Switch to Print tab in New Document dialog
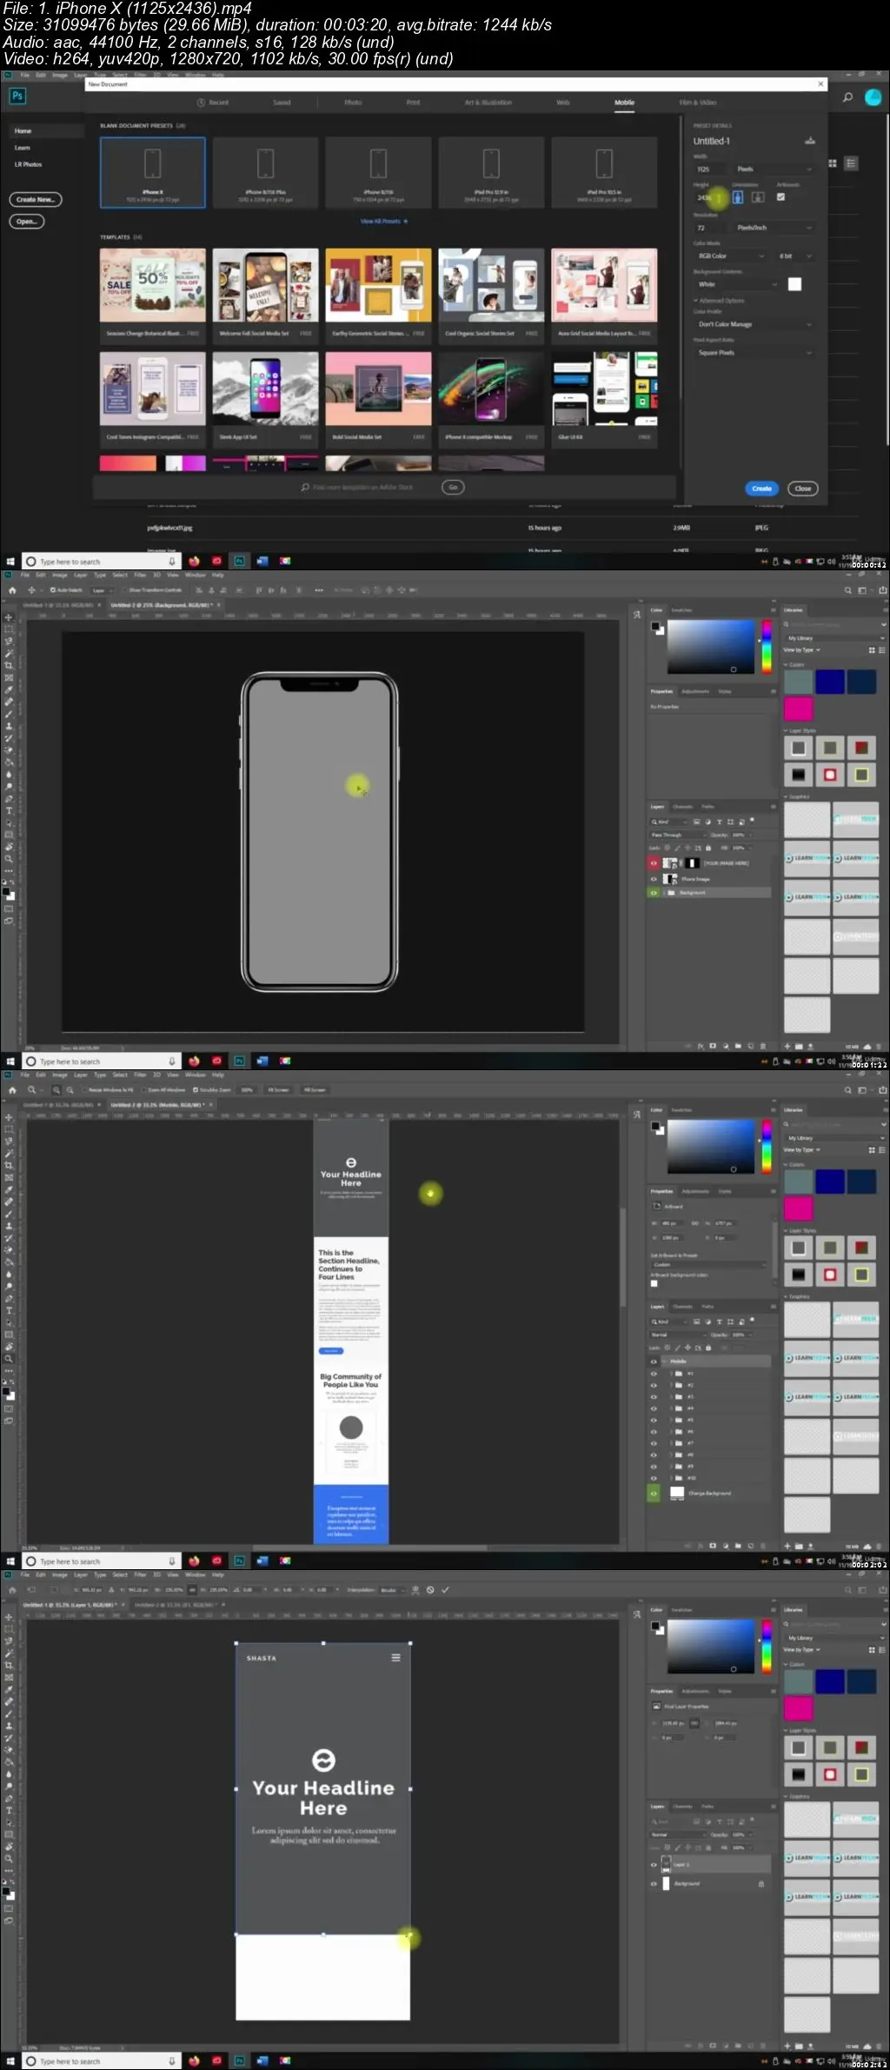The height and width of the screenshot is (2070, 890). [414, 103]
